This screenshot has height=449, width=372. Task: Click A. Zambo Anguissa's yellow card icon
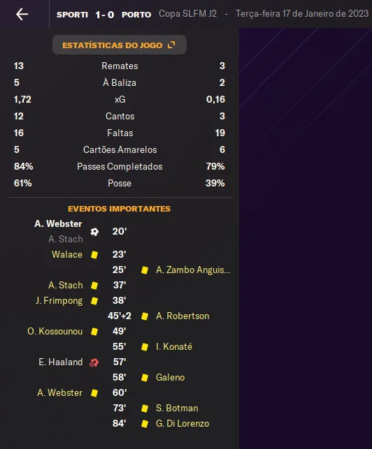point(145,270)
